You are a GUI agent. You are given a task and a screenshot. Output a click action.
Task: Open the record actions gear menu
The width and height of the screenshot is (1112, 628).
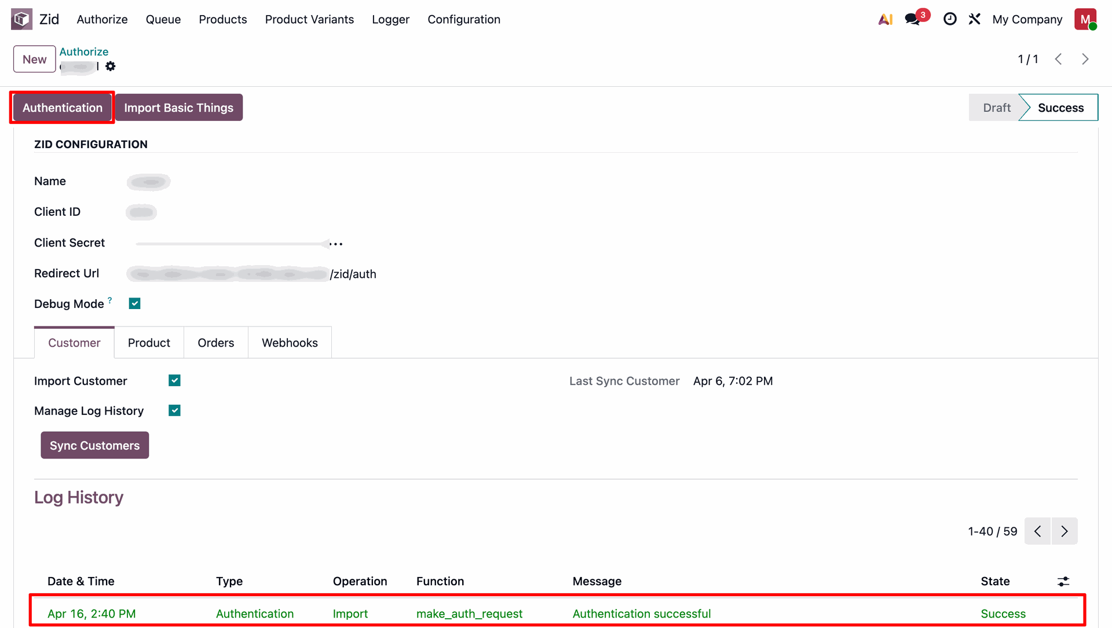tap(111, 67)
